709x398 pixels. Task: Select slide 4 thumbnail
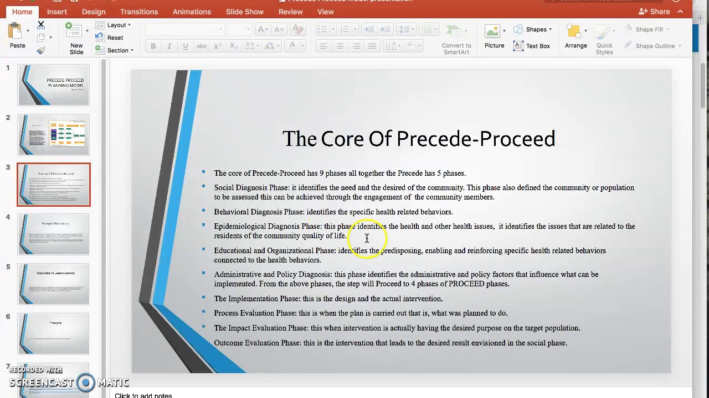(54, 234)
